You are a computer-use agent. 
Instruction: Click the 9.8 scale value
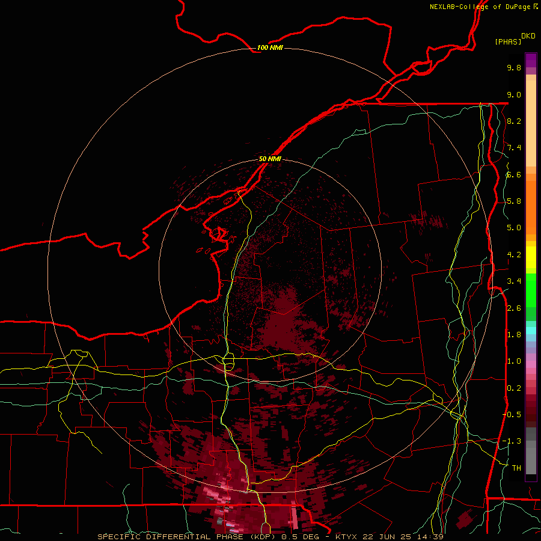click(514, 67)
